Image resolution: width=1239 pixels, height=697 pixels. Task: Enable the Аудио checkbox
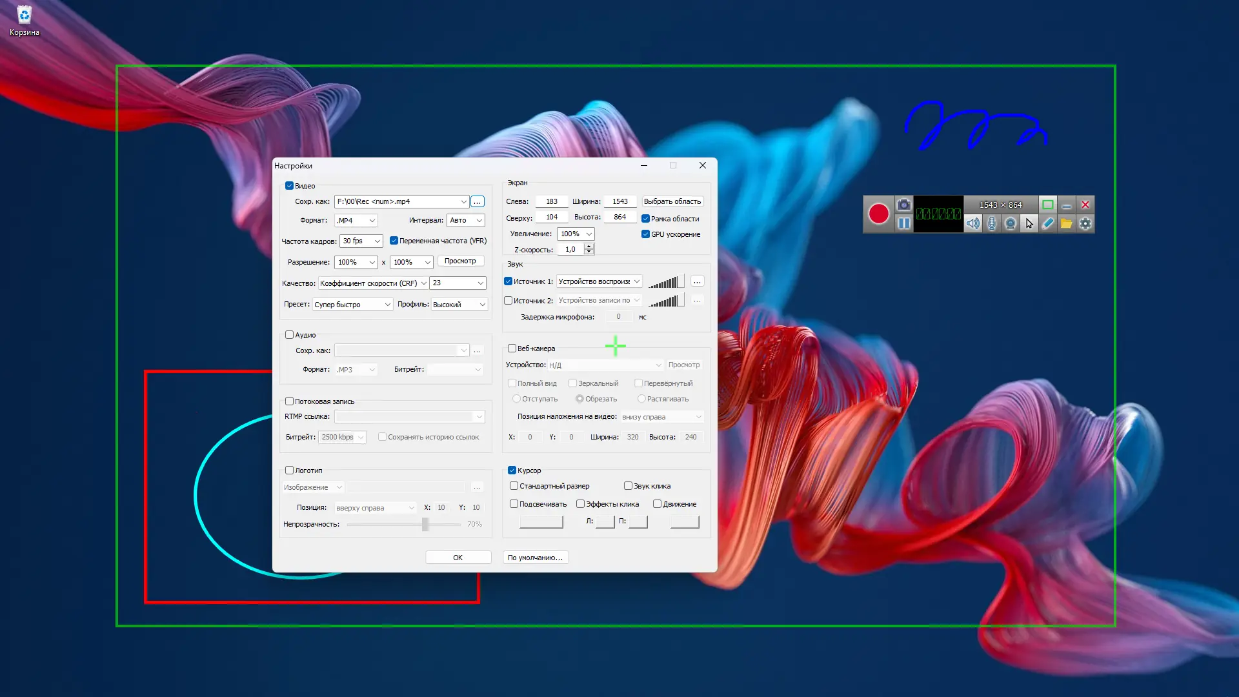pyautogui.click(x=290, y=335)
